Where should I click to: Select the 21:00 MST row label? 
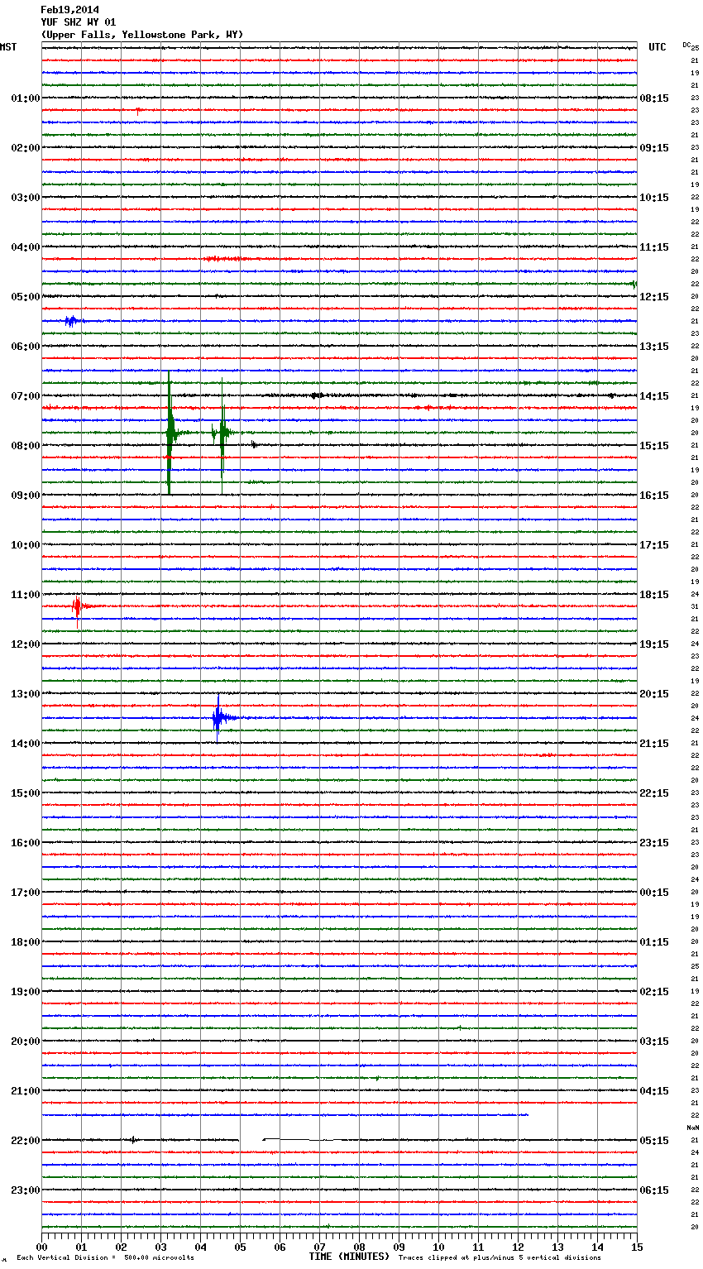25,1091
